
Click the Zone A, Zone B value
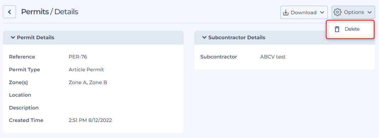pos(88,83)
